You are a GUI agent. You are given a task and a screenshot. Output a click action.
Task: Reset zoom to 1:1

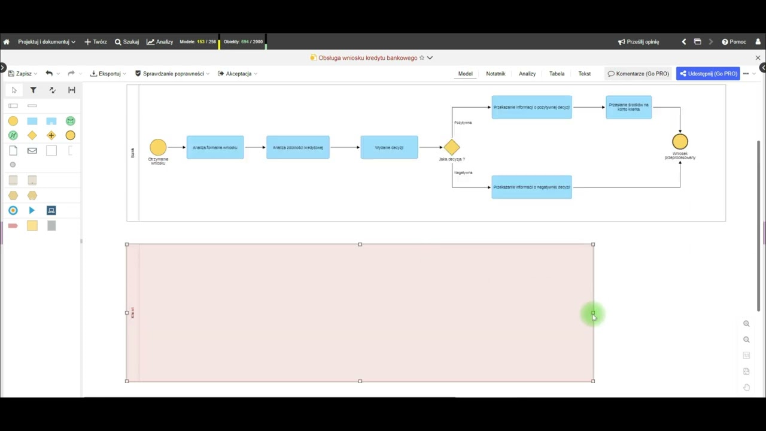[746, 356]
